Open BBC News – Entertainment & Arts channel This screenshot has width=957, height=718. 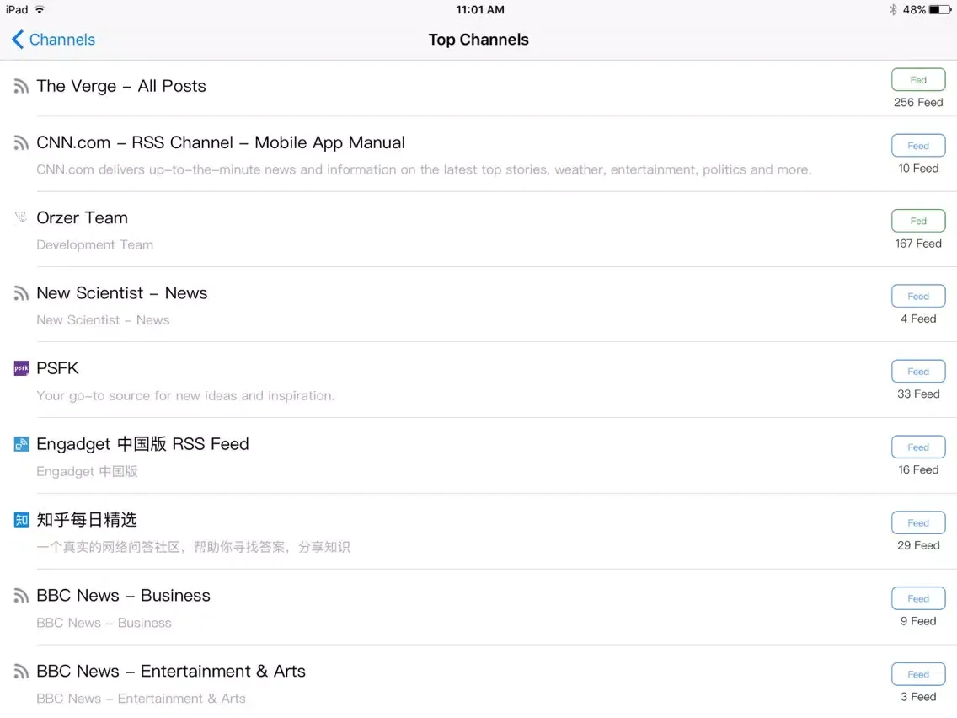coord(171,672)
